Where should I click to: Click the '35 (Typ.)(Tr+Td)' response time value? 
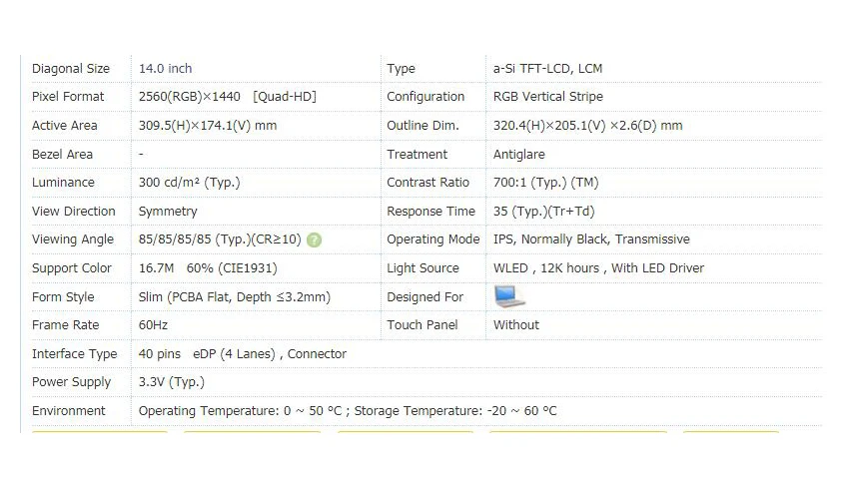544,212
